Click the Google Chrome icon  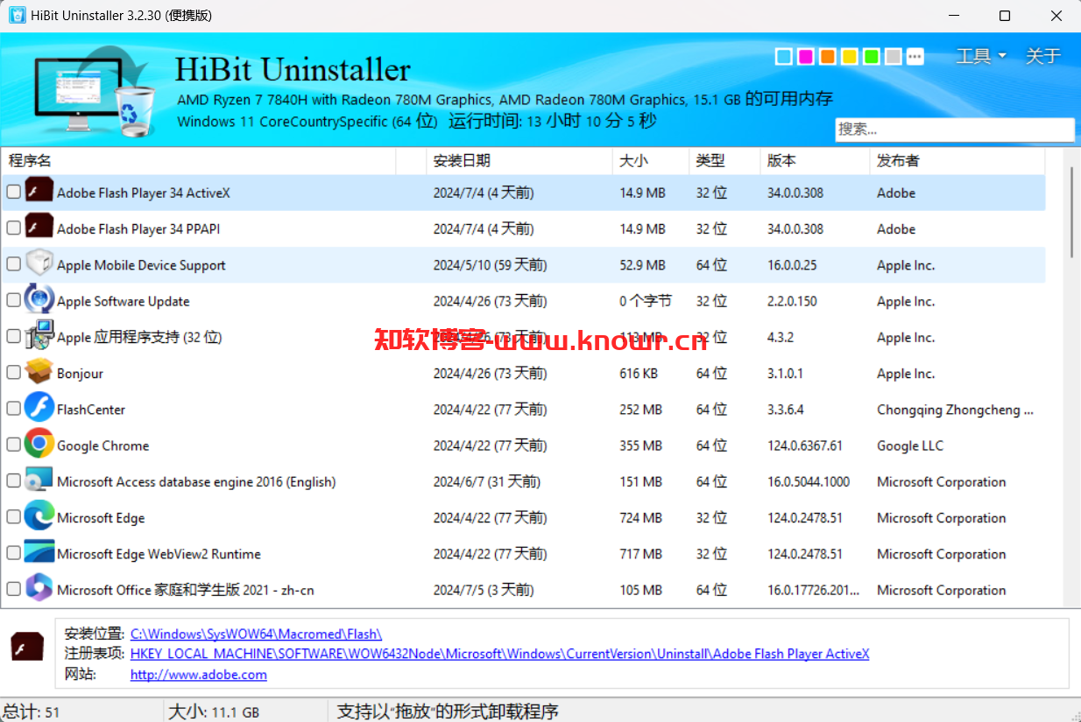[39, 445]
